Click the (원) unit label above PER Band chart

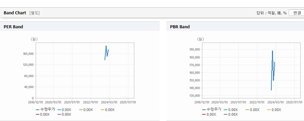[x=34, y=39]
